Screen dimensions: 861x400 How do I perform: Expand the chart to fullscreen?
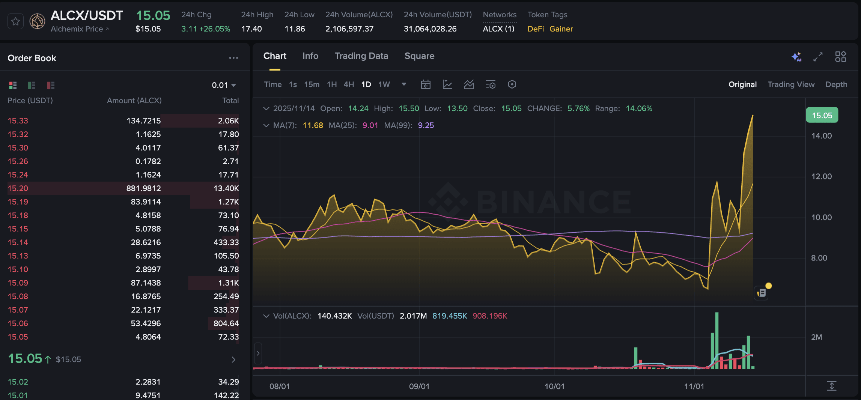[x=818, y=57]
